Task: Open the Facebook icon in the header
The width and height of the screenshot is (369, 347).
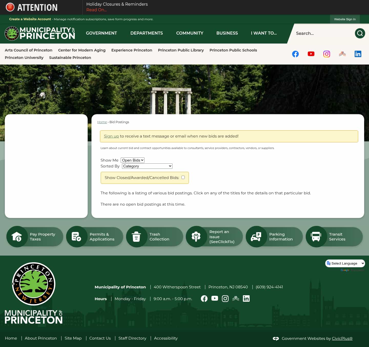Action: [295, 54]
